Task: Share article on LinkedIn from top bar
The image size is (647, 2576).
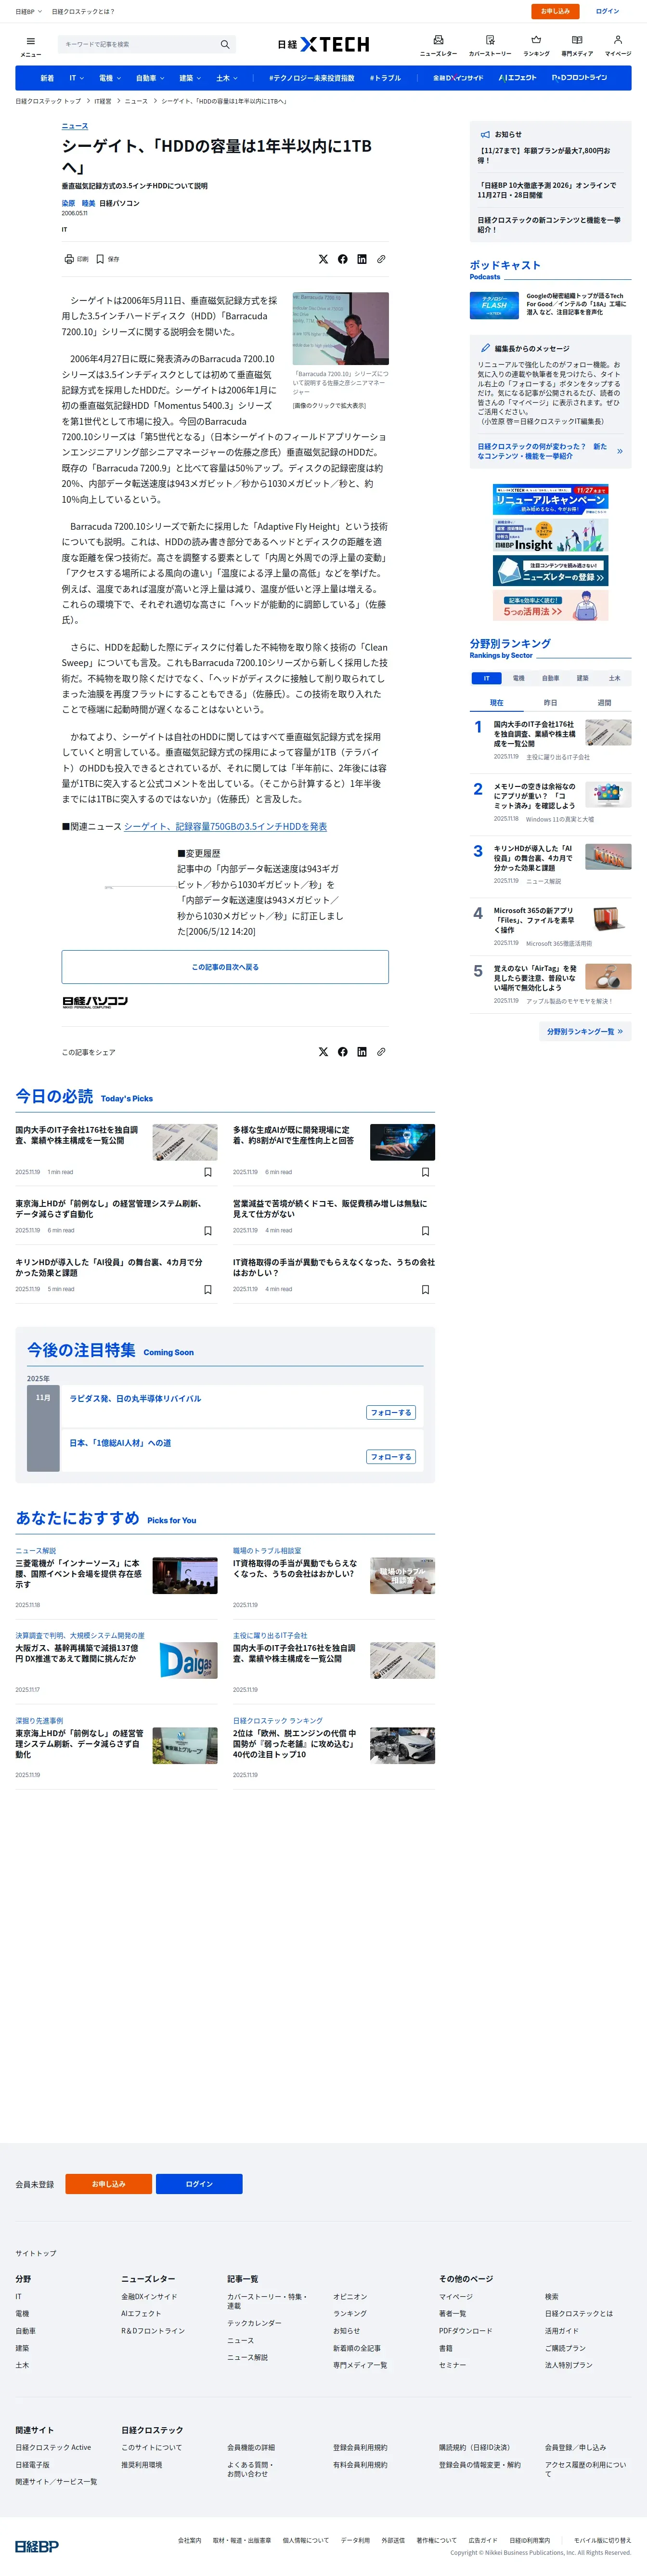Action: point(362,259)
